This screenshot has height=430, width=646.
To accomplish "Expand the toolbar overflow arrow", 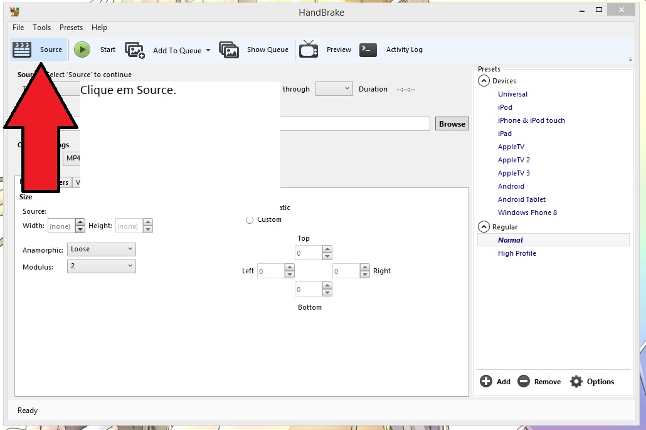I will (x=630, y=60).
